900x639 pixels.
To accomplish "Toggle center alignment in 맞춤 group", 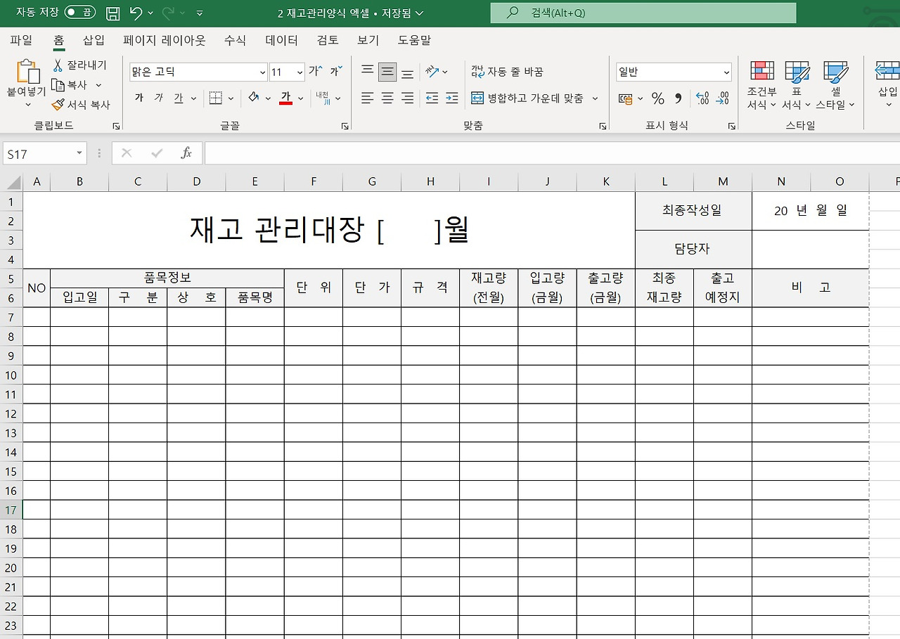I will (x=387, y=98).
